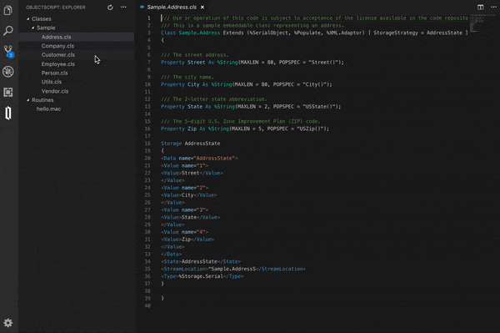Click the '/// The street address.' comment
Screen dimensions: 500x333
coord(194,55)
